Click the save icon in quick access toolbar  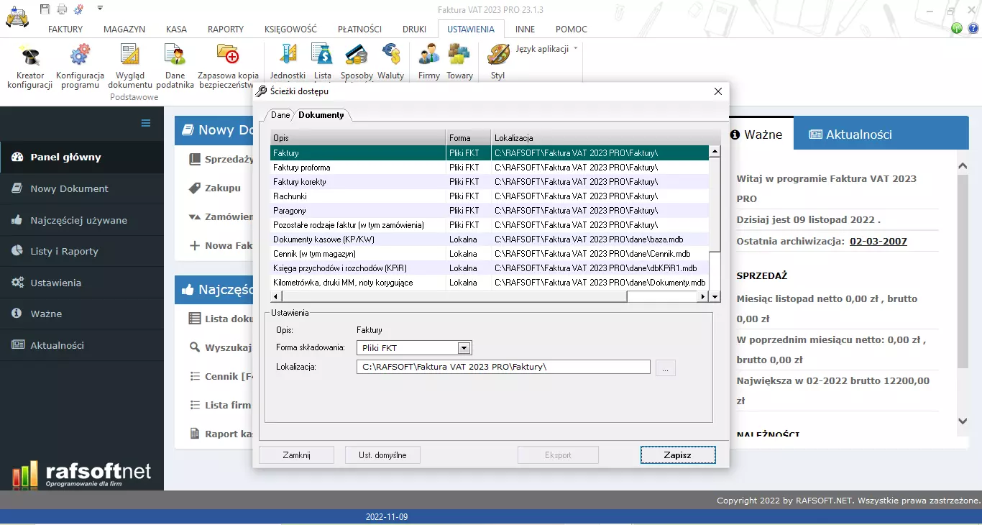pyautogui.click(x=44, y=7)
